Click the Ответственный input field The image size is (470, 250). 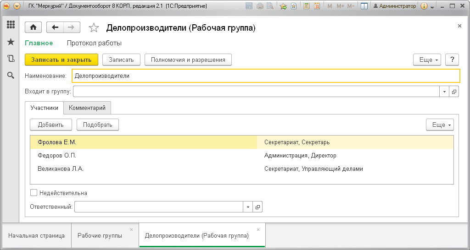pos(159,207)
